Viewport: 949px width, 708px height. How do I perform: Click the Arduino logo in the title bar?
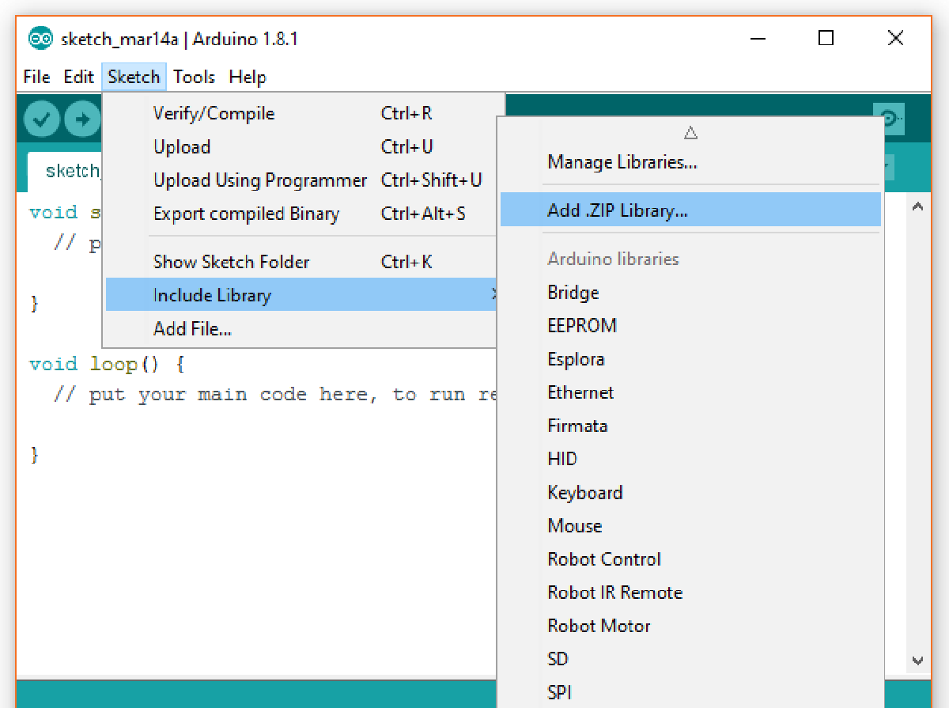pyautogui.click(x=39, y=38)
